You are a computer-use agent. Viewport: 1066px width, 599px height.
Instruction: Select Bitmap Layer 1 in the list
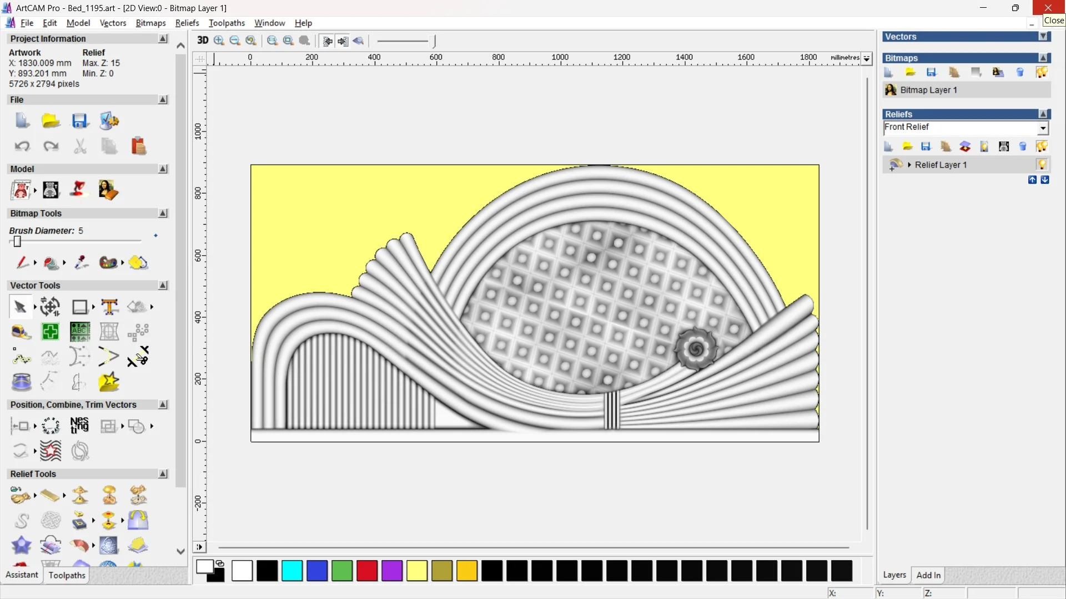pos(928,90)
